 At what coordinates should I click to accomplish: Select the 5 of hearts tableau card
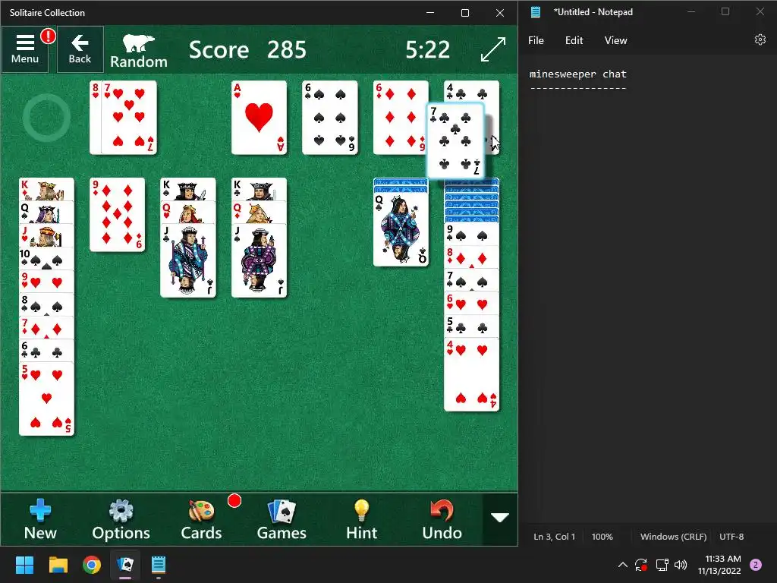(46, 399)
